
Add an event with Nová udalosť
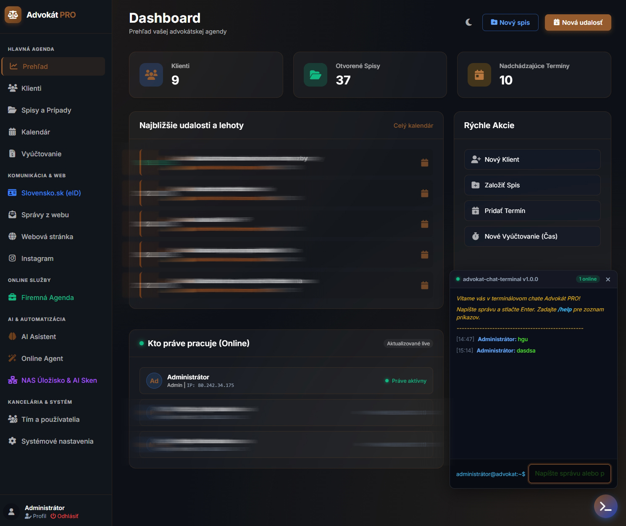578,22
